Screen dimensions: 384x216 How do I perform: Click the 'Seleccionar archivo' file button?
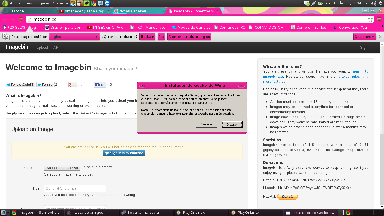[x=62, y=168]
